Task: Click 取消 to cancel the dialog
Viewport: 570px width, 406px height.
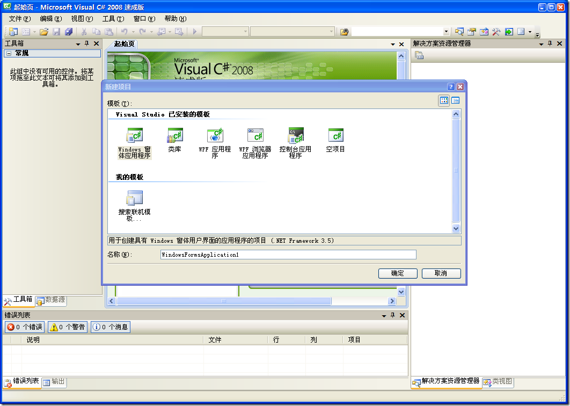Action: tap(441, 273)
